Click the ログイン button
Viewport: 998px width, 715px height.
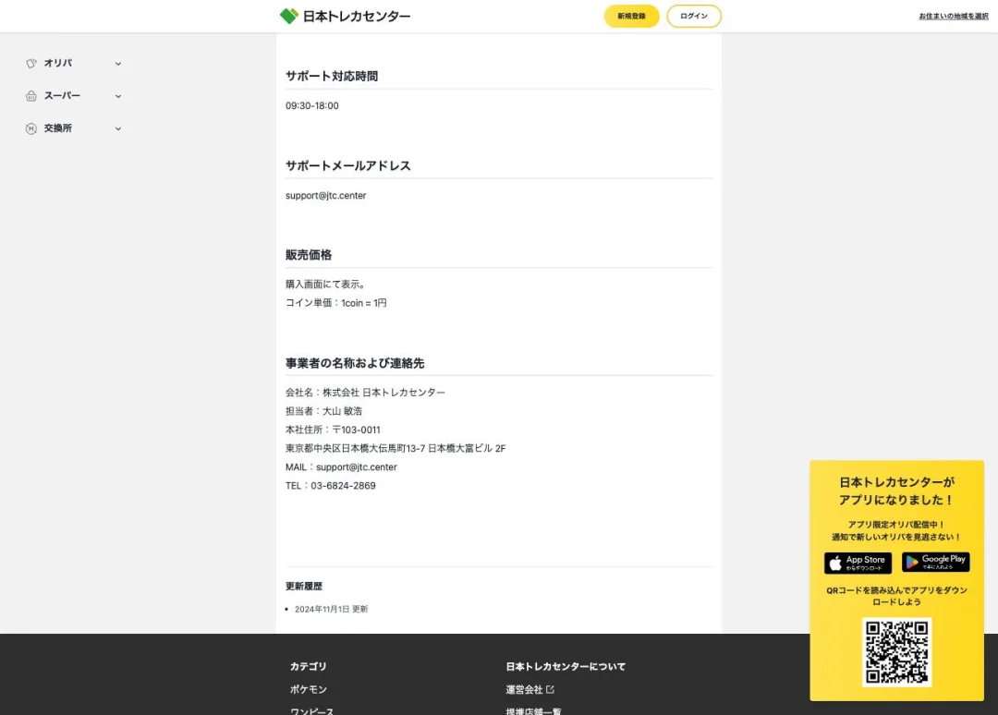(x=694, y=16)
